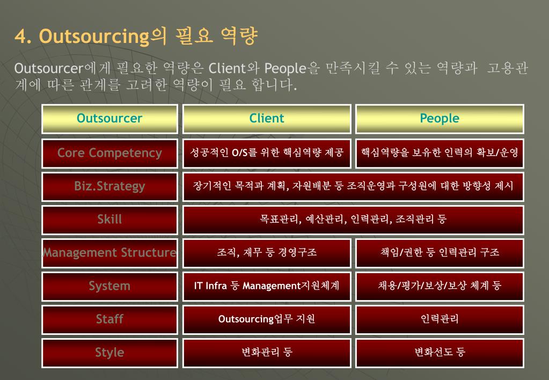Click the slide title '4. Outsourcing의 필요 역량'
Image resolution: width=549 pixels, height=380 pixels.
click(x=136, y=36)
